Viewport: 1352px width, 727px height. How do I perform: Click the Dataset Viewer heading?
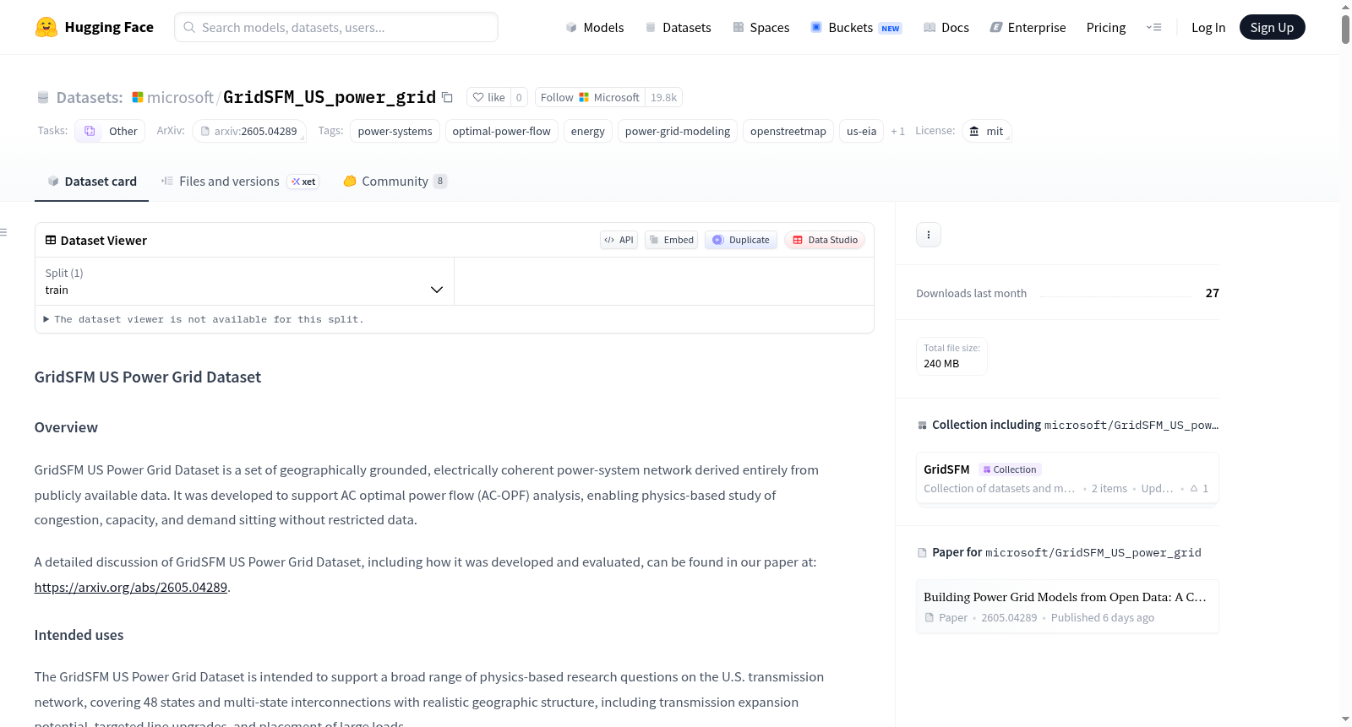tap(104, 241)
